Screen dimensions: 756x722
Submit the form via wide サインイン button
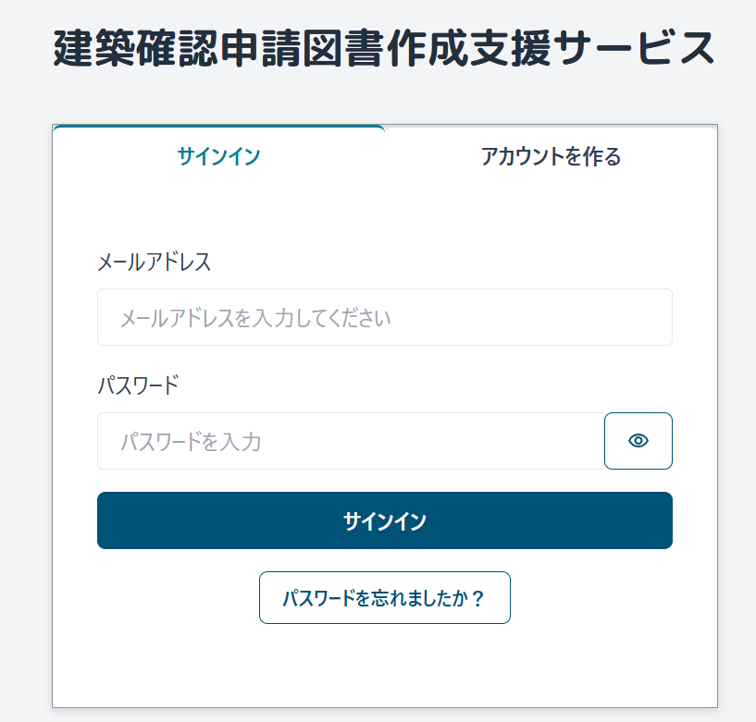coord(384,520)
